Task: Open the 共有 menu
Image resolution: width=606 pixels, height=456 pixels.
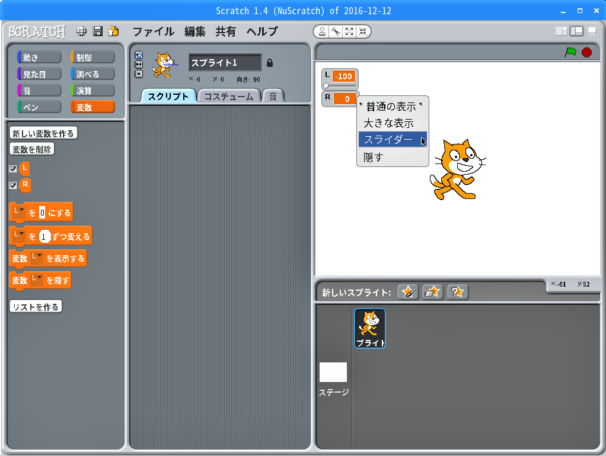Action: tap(226, 31)
